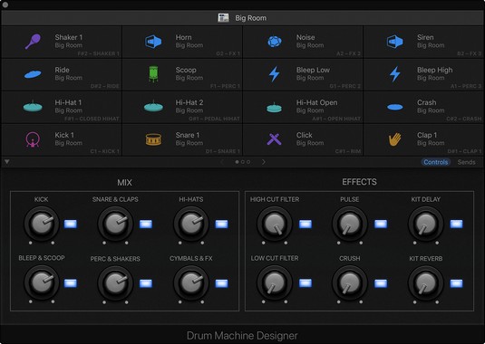The width and height of the screenshot is (485, 344).
Task: Select the Kick 1 drum icon
Action: coord(33,139)
